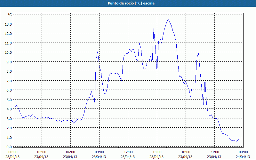
Task: Click the 00:00 label above 24/04/13
Action: click(244, 152)
